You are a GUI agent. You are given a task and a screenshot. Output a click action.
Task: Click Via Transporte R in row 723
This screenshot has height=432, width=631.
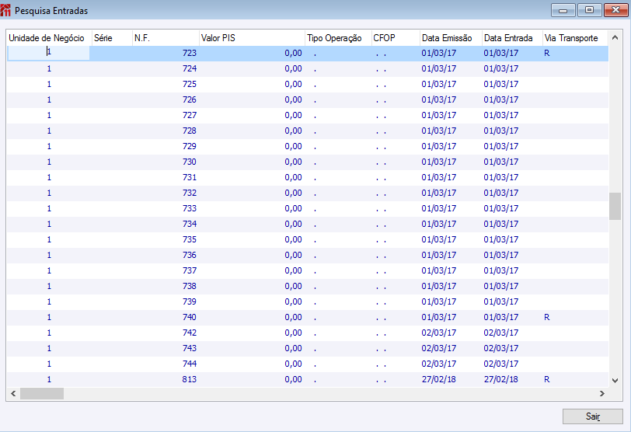click(x=546, y=53)
